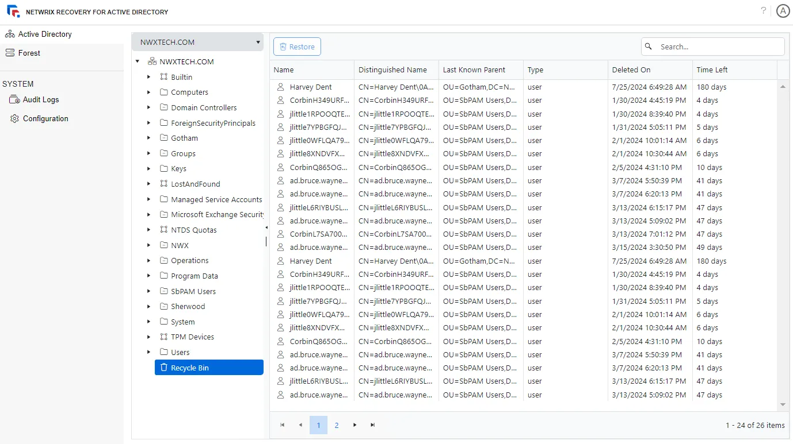The height and width of the screenshot is (444, 793).
Task: Sort by the Deleted On column header
Action: tap(650, 70)
